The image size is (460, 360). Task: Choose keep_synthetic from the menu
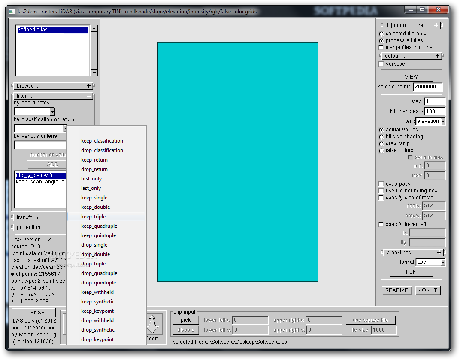tap(106, 302)
